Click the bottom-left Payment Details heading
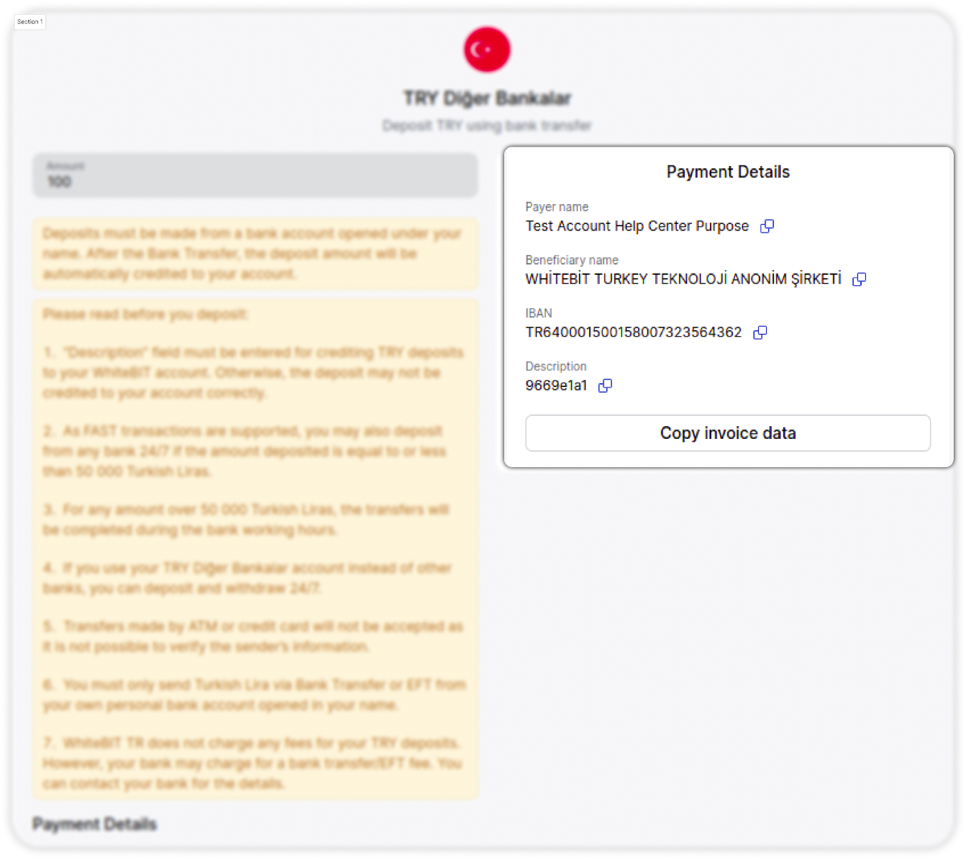The image size is (966, 859). (x=95, y=824)
